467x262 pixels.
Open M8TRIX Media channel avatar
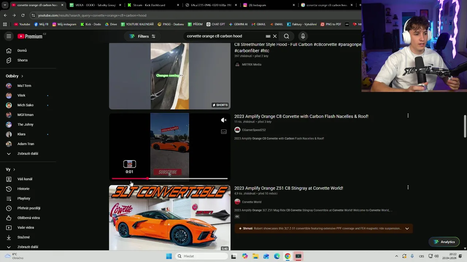237,64
